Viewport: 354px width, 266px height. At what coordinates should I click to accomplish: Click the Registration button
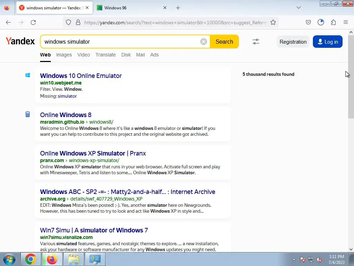pyautogui.click(x=293, y=42)
